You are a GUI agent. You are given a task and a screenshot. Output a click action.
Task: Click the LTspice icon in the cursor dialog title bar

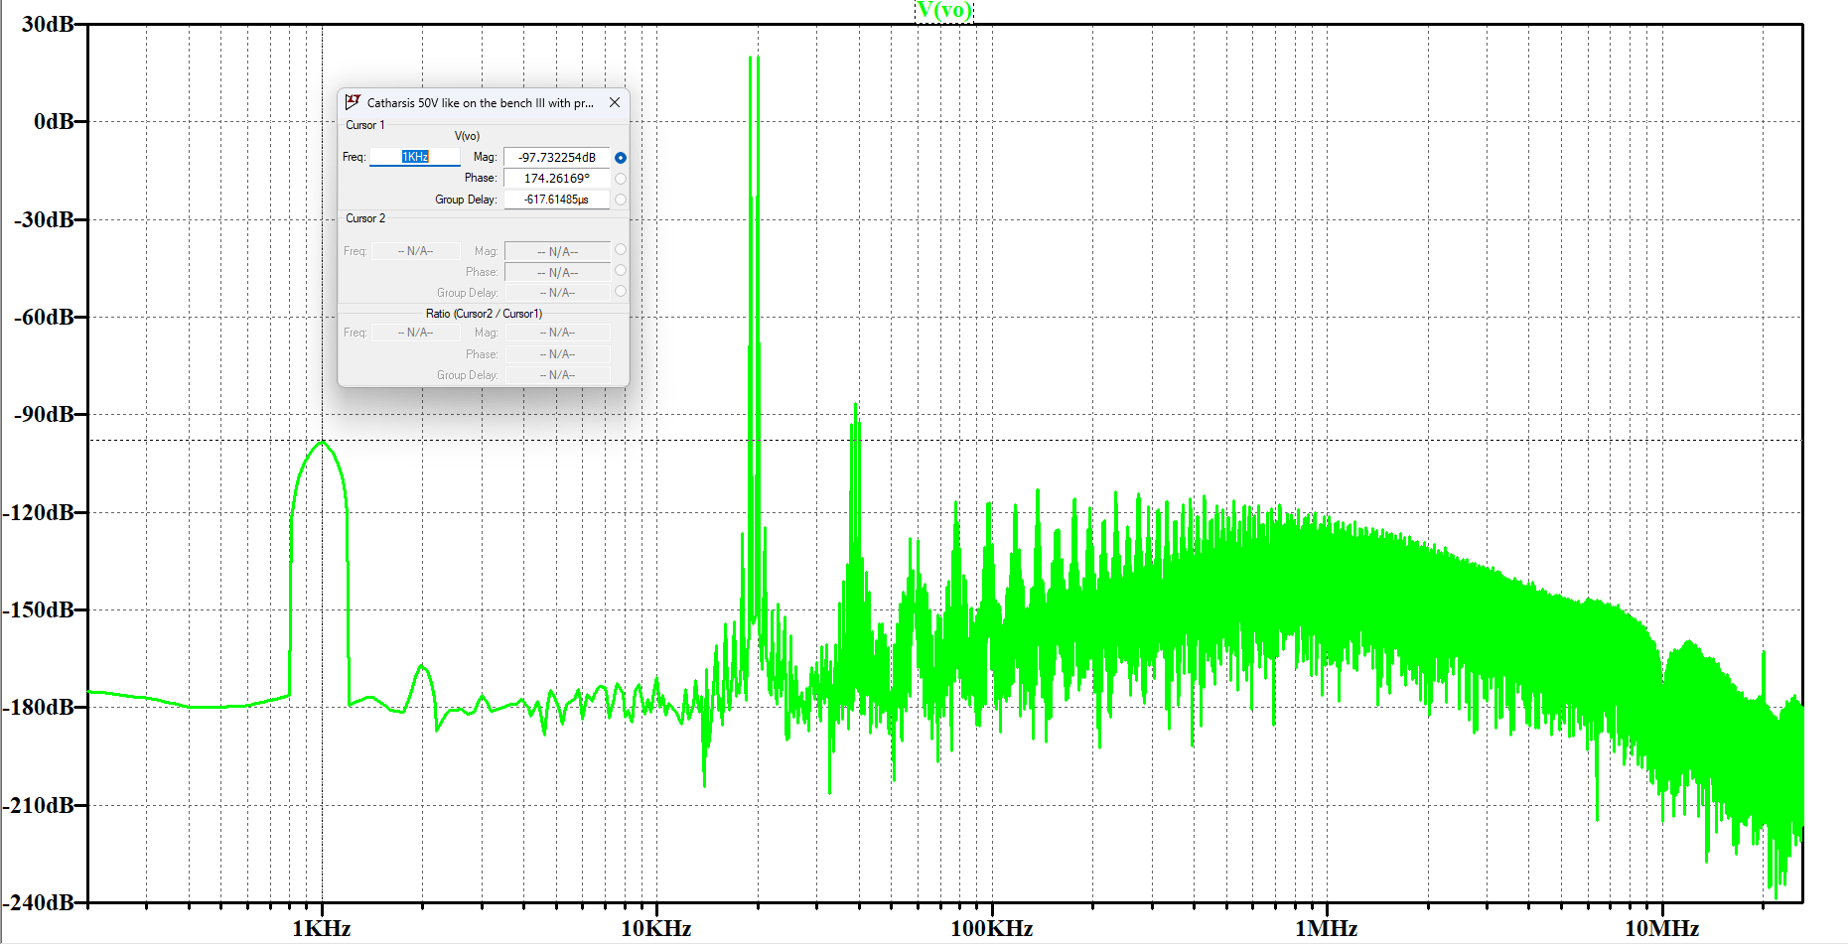[353, 102]
